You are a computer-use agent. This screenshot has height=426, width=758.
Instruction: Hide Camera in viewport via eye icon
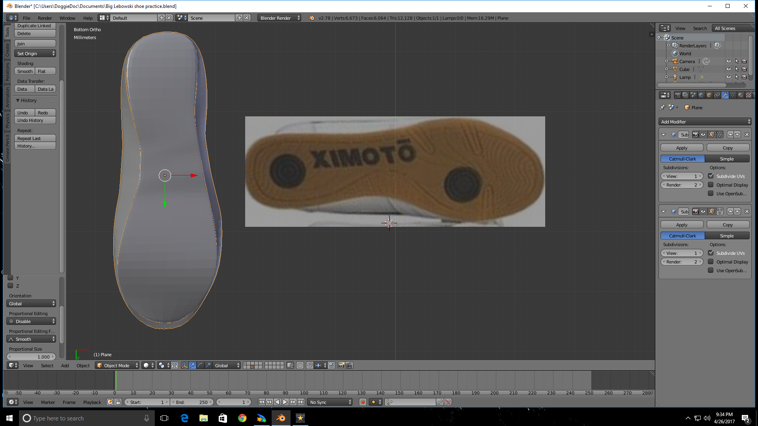coord(728,61)
